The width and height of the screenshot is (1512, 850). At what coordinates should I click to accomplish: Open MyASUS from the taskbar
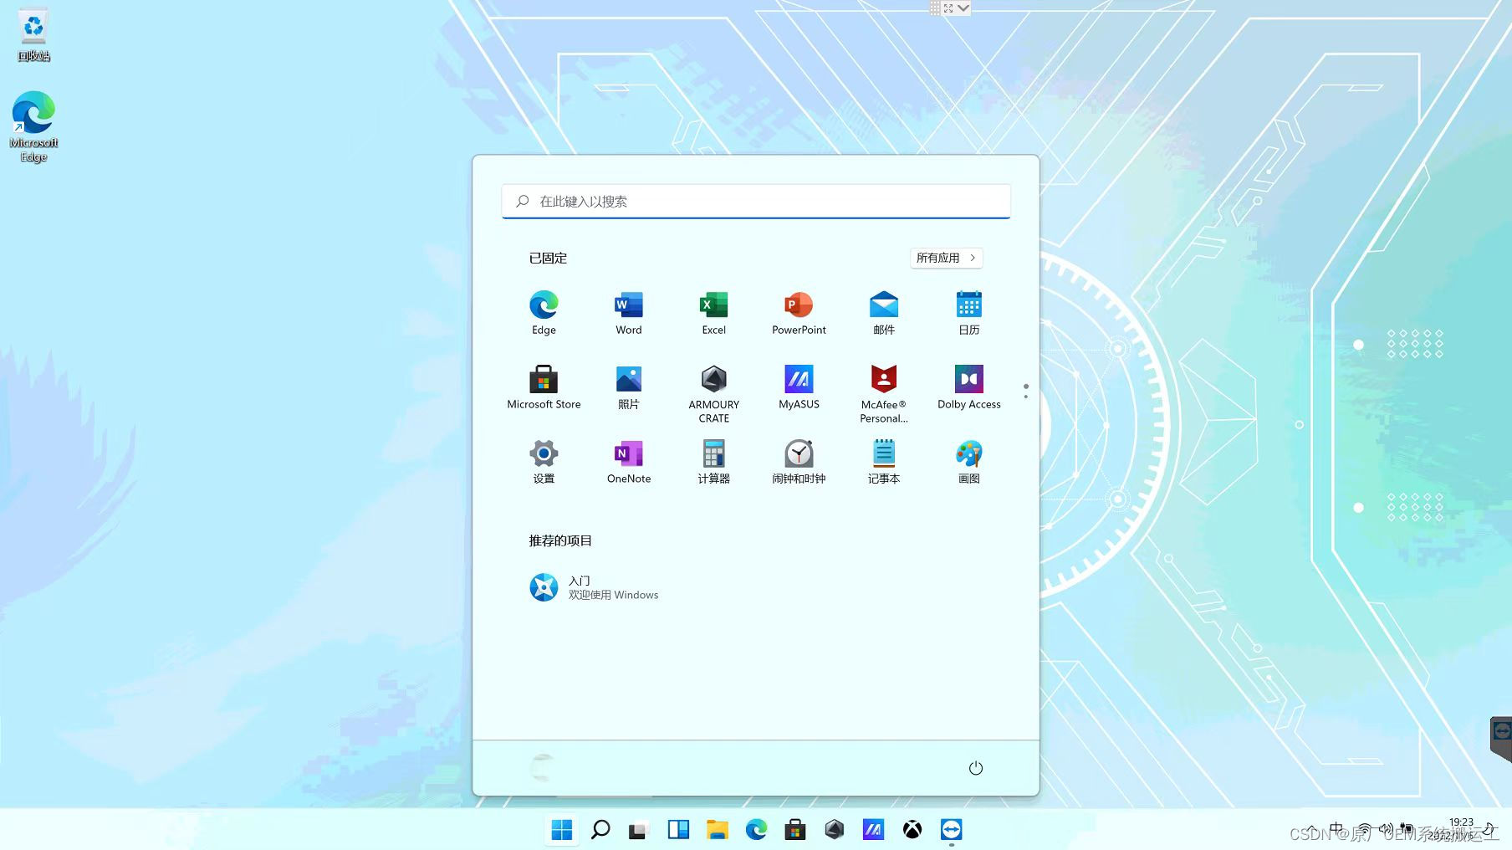tap(873, 829)
